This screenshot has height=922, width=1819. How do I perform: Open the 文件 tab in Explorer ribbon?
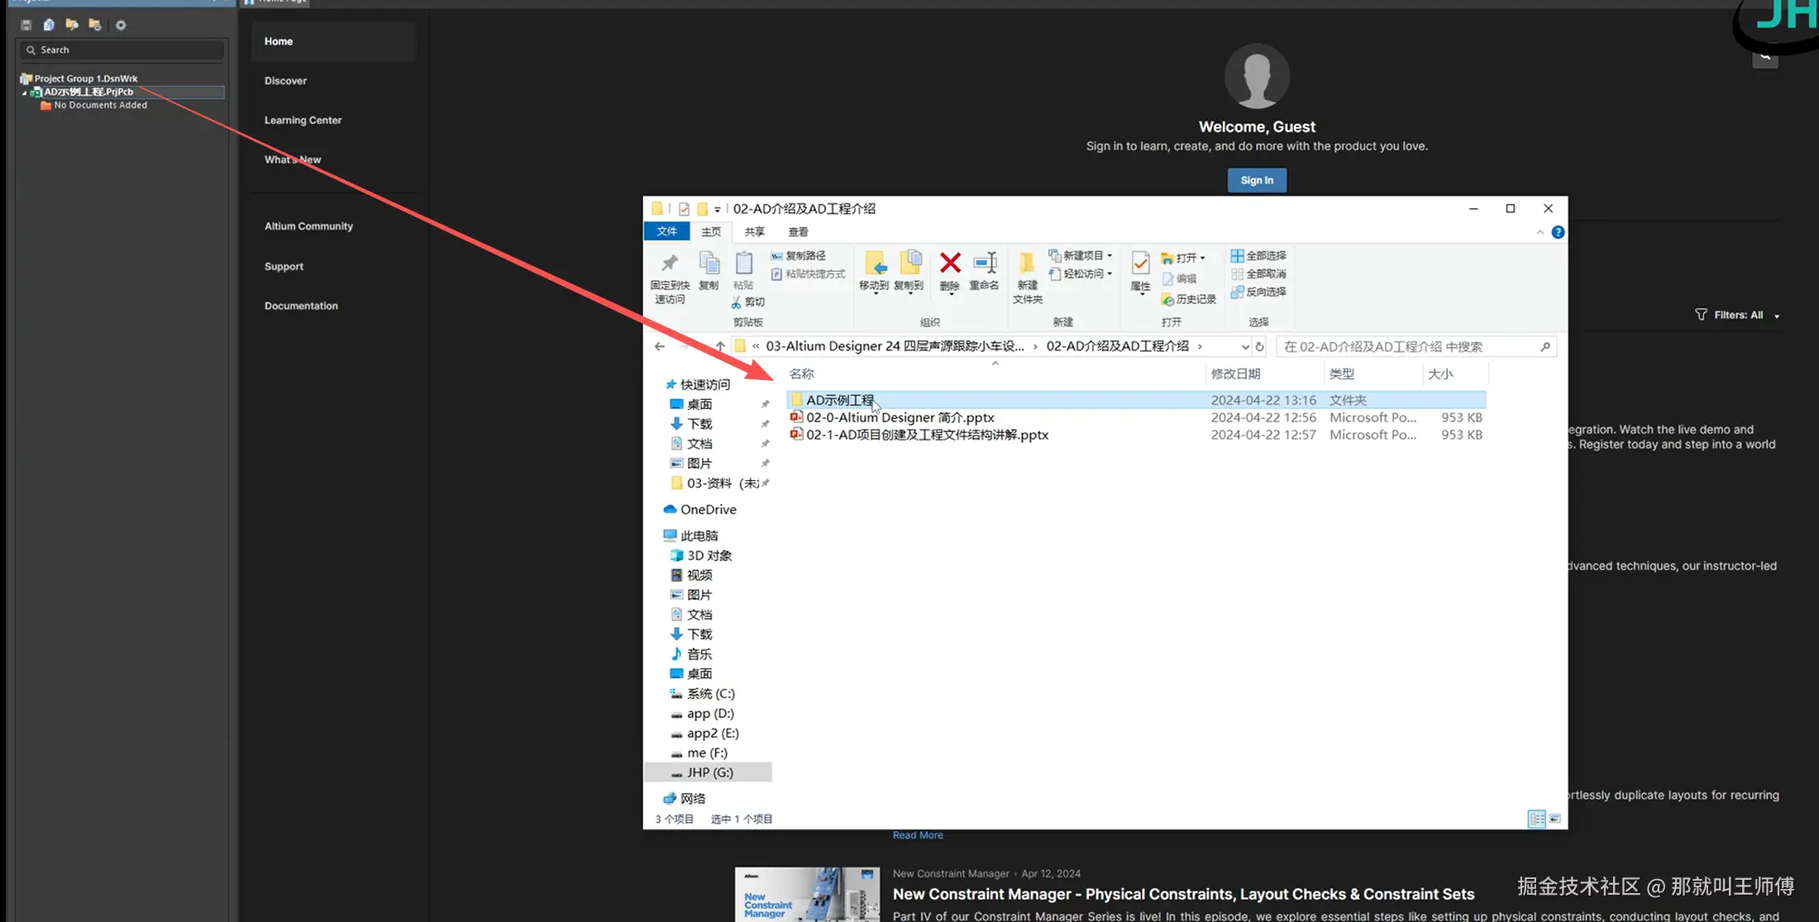[x=666, y=232]
